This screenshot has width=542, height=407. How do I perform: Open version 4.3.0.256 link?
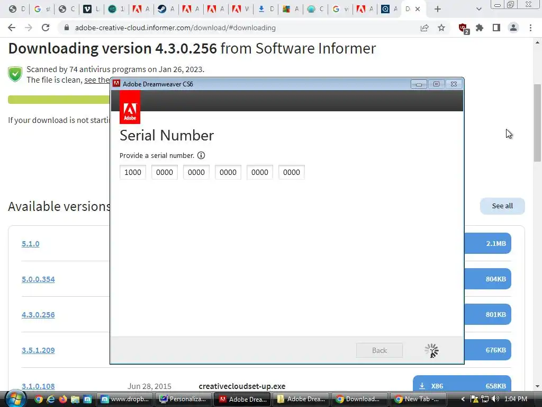point(38,315)
